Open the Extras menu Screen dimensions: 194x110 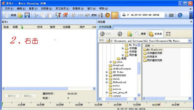coord(62,9)
